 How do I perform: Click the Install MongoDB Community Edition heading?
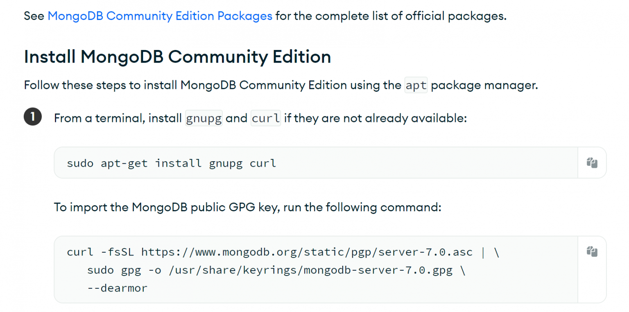point(177,57)
